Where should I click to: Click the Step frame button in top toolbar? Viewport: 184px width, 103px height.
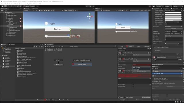[x=93, y=6]
